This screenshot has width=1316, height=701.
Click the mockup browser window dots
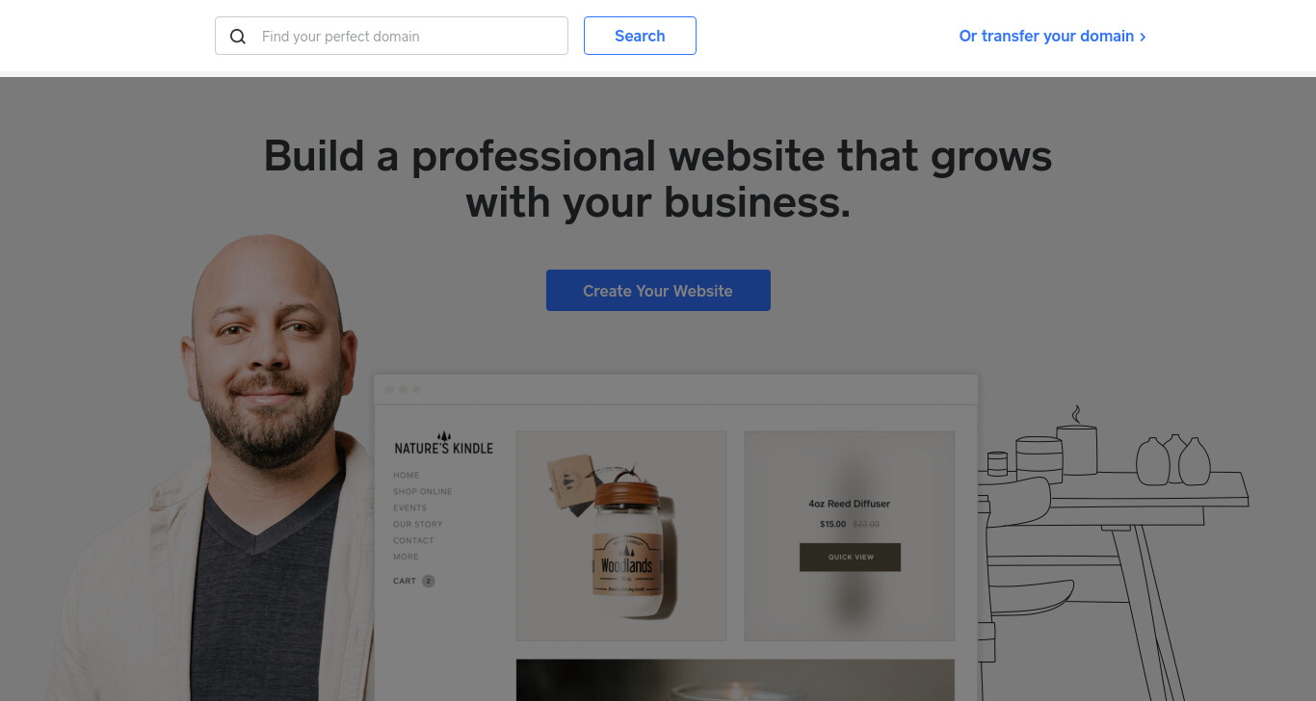tap(403, 389)
